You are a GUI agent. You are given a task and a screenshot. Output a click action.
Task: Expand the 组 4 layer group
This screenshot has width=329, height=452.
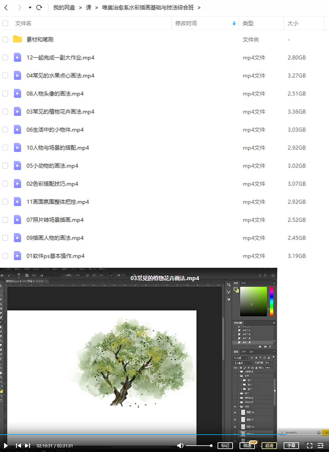241,385
